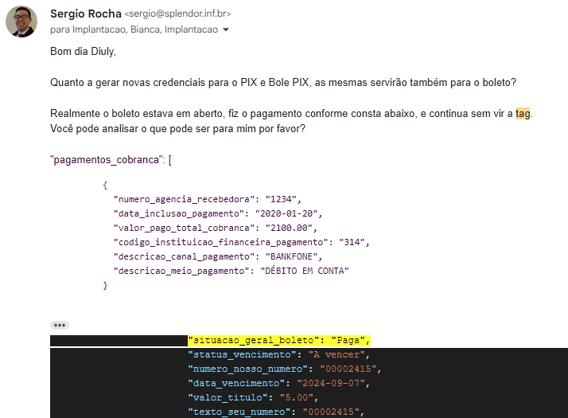Click the text '"pagamentos_cobranca": ['
This screenshot has height=418, width=568.
pos(111,160)
